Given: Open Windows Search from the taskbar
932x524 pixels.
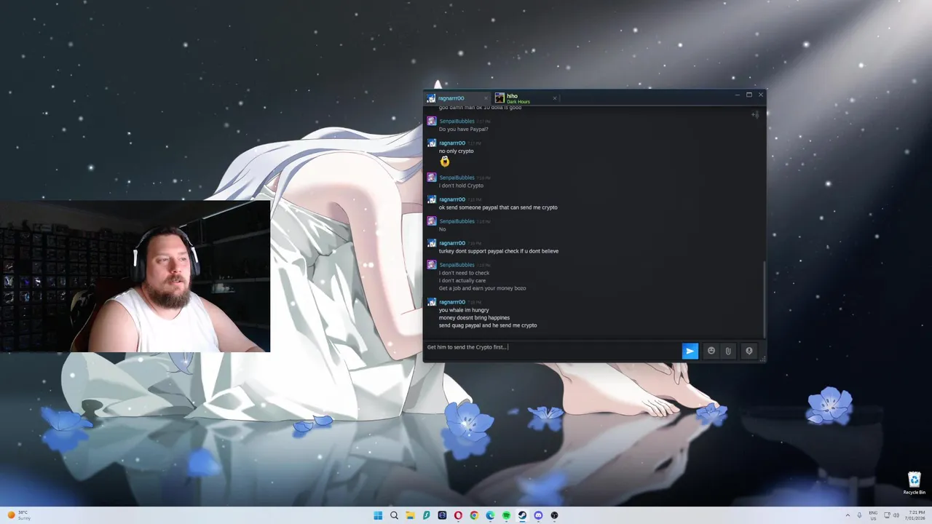Looking at the screenshot, I should tap(394, 515).
